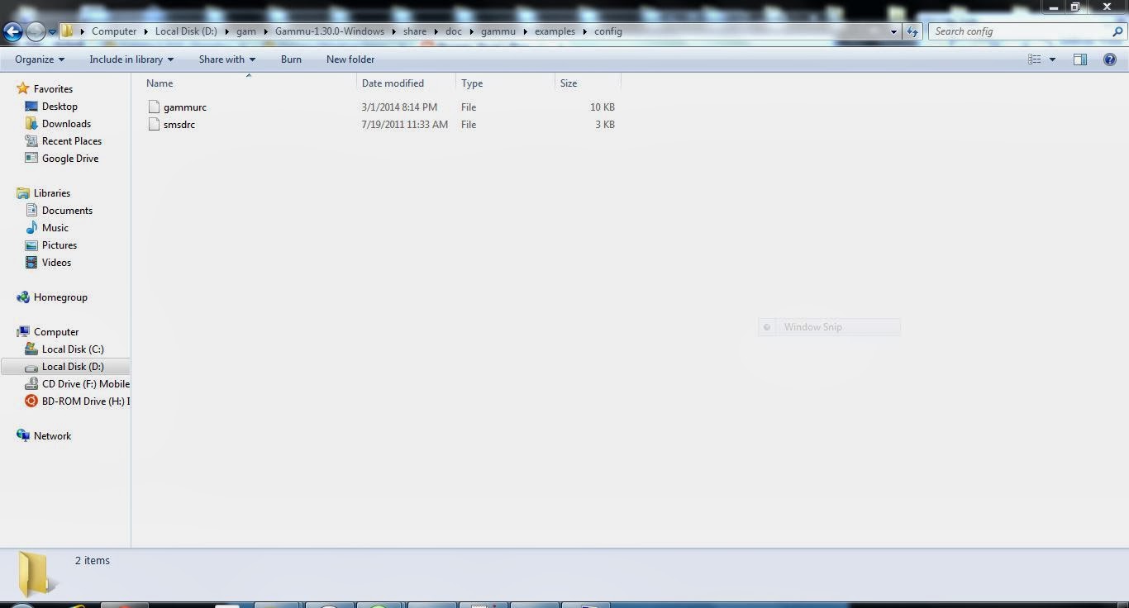Open Favorites in navigation pane
Image resolution: width=1129 pixels, height=608 pixels.
53,89
